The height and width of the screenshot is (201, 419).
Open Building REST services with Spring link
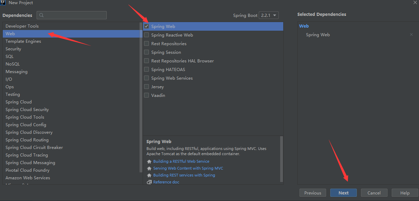(x=184, y=175)
